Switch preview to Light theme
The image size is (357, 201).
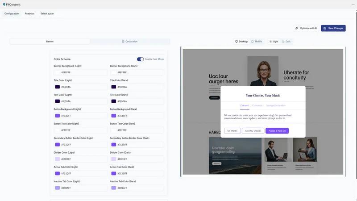pyautogui.click(x=274, y=42)
